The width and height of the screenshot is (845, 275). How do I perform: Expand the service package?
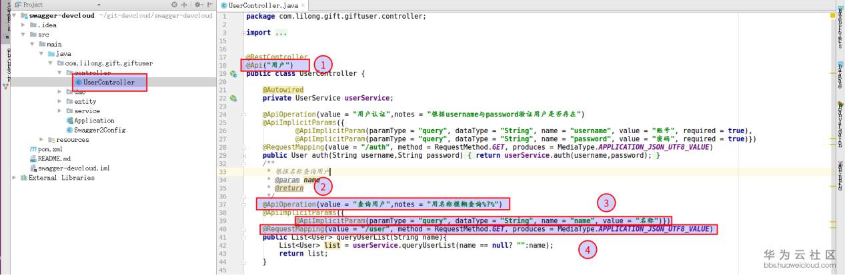point(60,111)
